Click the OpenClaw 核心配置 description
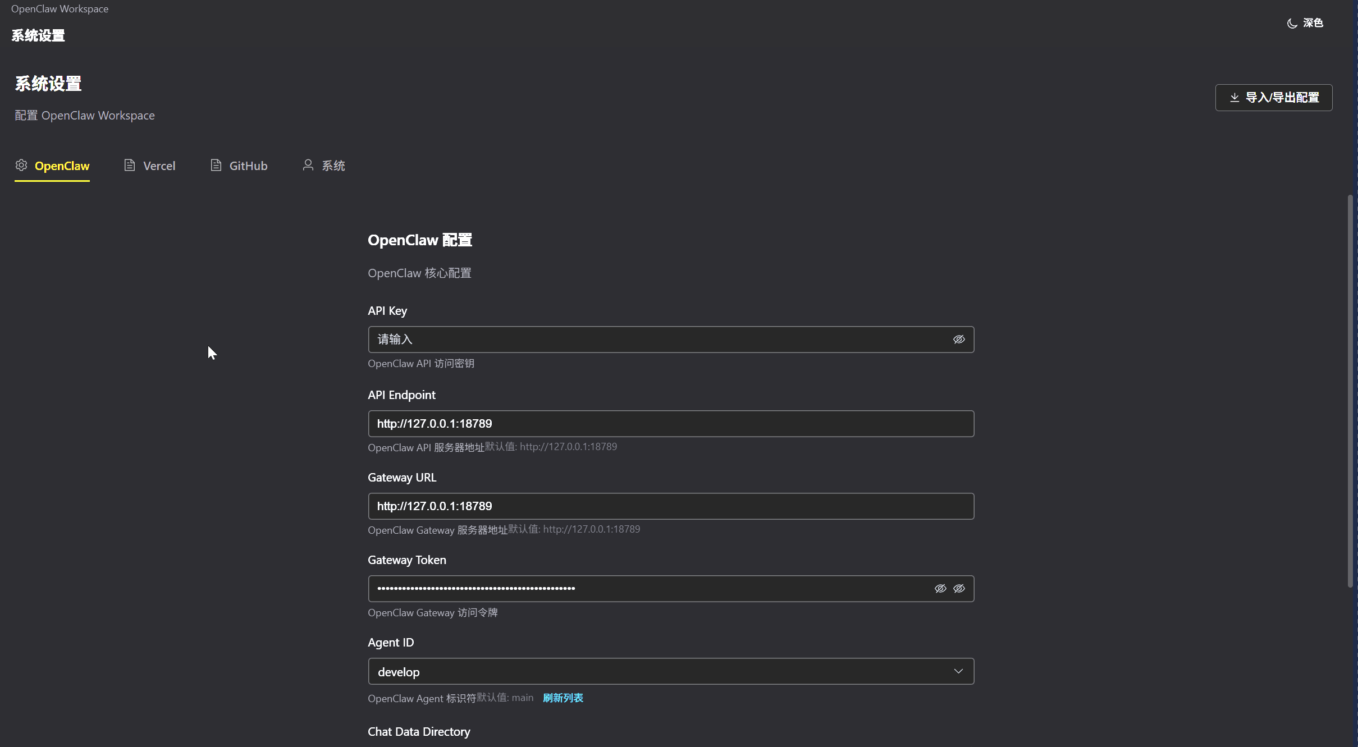This screenshot has height=747, width=1358. click(x=419, y=273)
